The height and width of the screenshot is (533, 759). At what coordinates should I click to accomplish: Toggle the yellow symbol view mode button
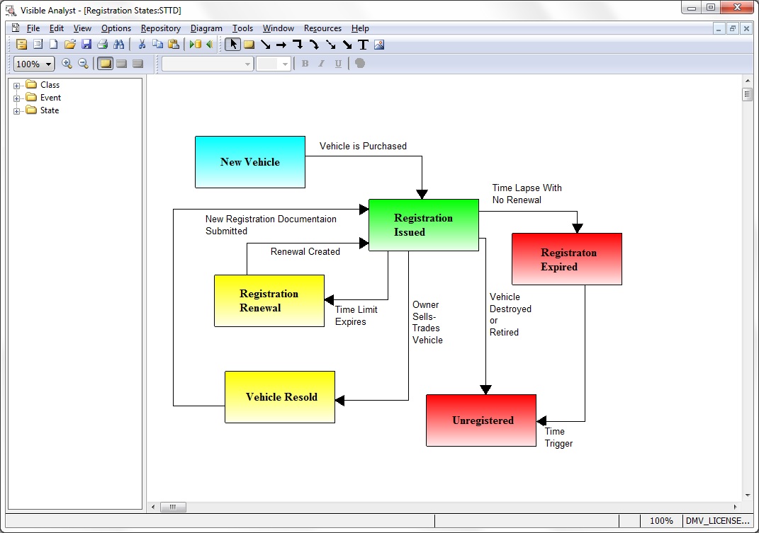[x=105, y=64]
